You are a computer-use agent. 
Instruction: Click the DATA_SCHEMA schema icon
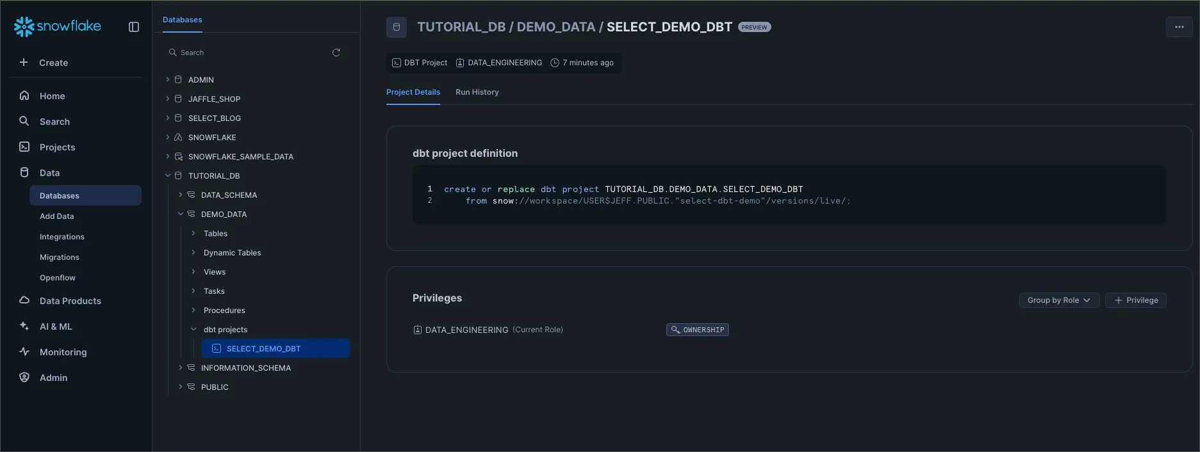pyautogui.click(x=191, y=195)
